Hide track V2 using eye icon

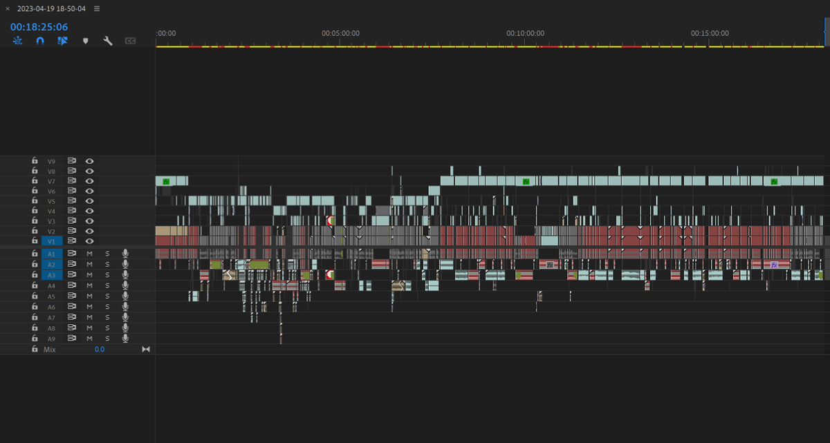pyautogui.click(x=89, y=231)
